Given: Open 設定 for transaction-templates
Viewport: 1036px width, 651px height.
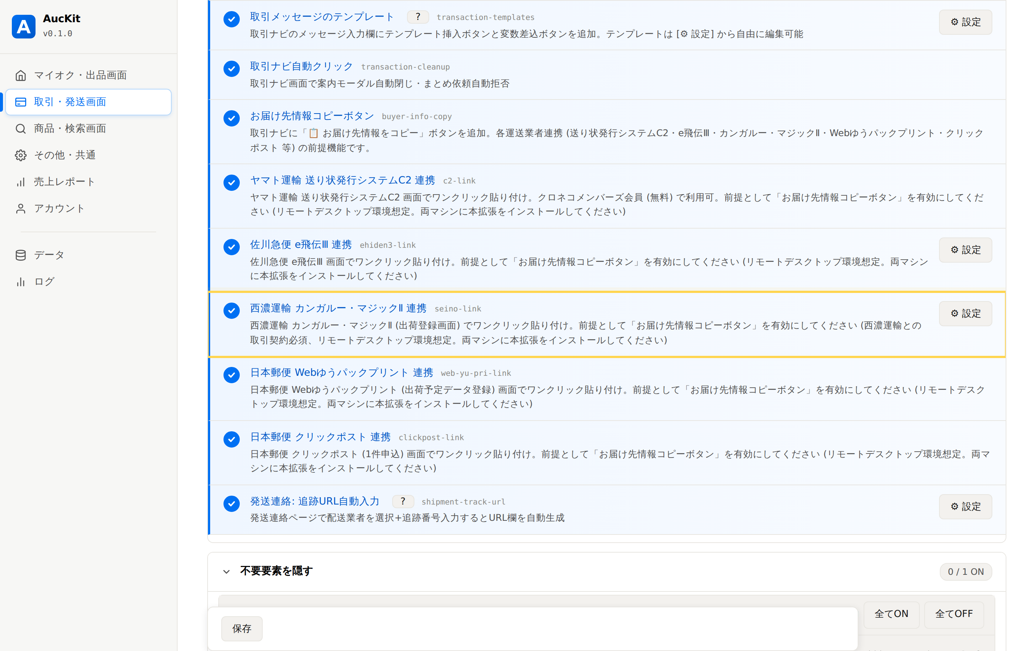Looking at the screenshot, I should tap(965, 22).
